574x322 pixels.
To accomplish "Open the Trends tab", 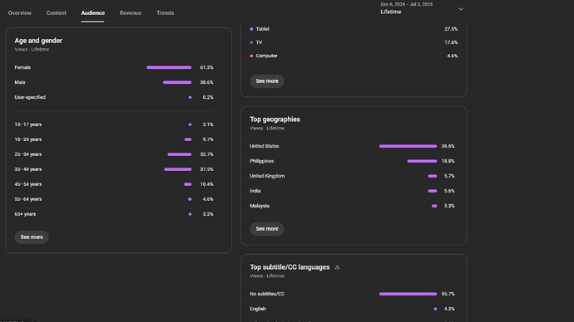I will 165,12.
